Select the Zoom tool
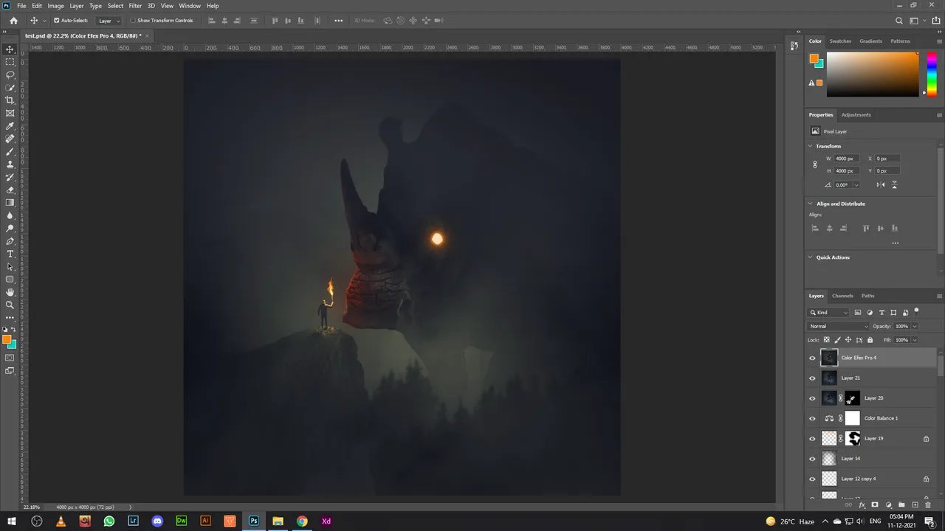Image resolution: width=945 pixels, height=531 pixels. coord(10,305)
